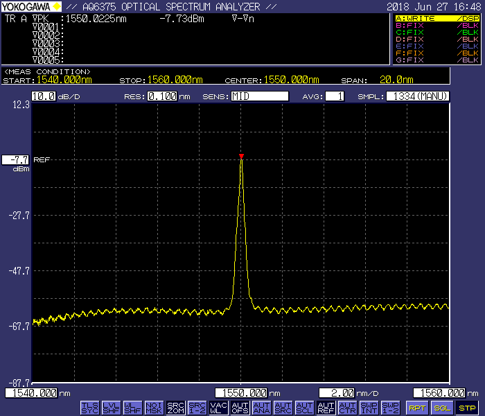Select the VAC WL wavelength icon
This screenshot has width=485, height=416.
pyautogui.click(x=219, y=408)
